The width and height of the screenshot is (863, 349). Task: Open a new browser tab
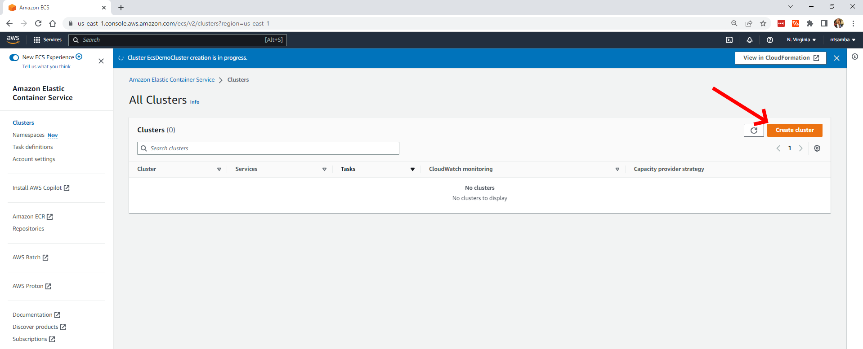(121, 8)
